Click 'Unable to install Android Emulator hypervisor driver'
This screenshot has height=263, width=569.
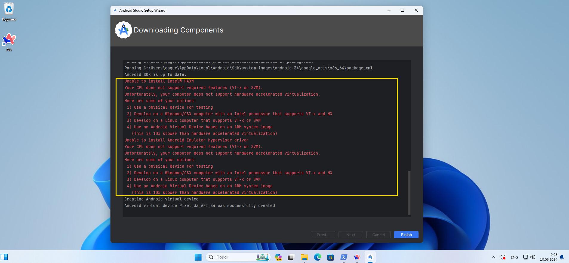click(x=187, y=140)
